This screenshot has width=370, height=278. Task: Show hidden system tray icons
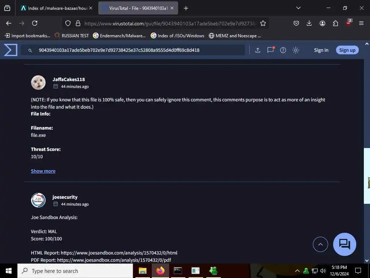[x=297, y=271]
